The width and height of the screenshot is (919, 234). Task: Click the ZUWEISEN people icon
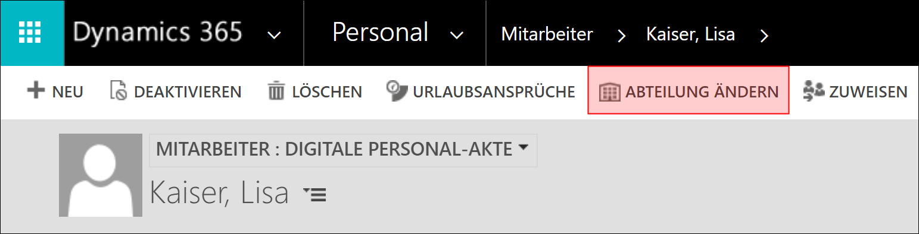click(x=814, y=91)
